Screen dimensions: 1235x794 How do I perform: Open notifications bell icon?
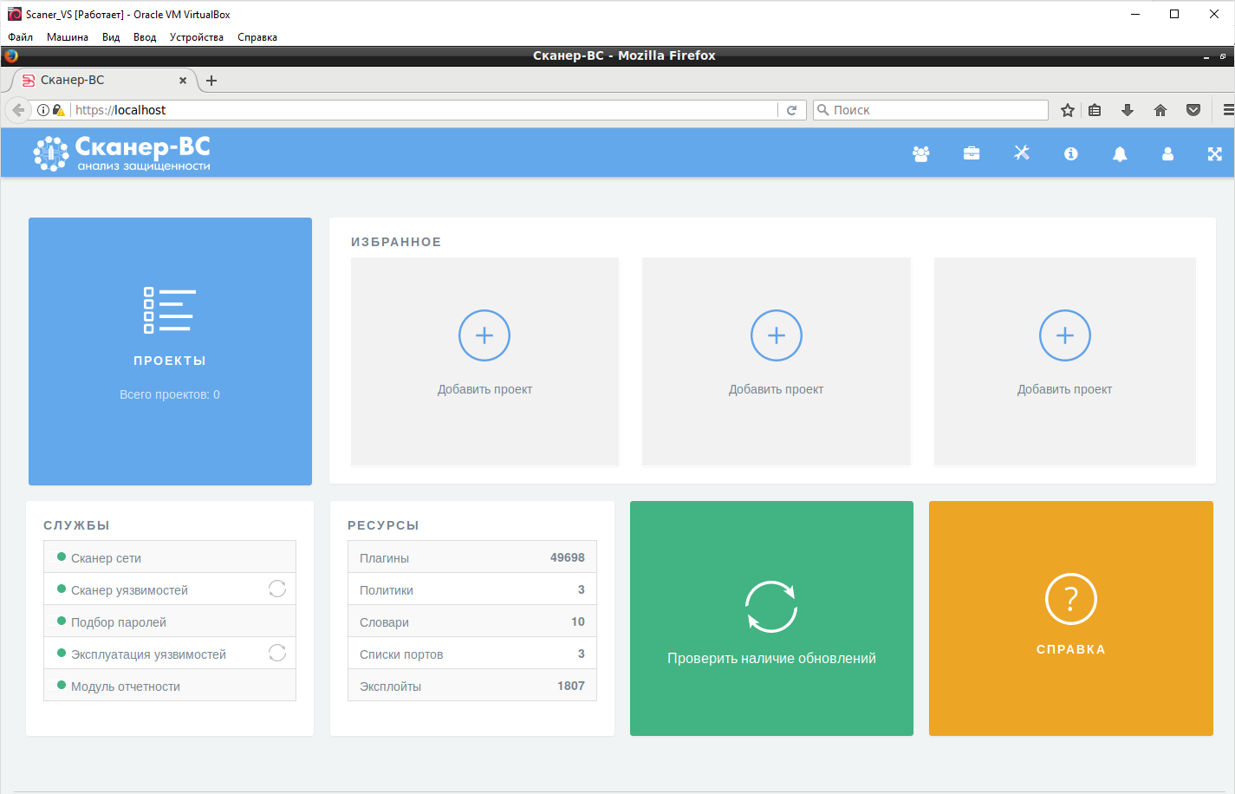[1120, 153]
